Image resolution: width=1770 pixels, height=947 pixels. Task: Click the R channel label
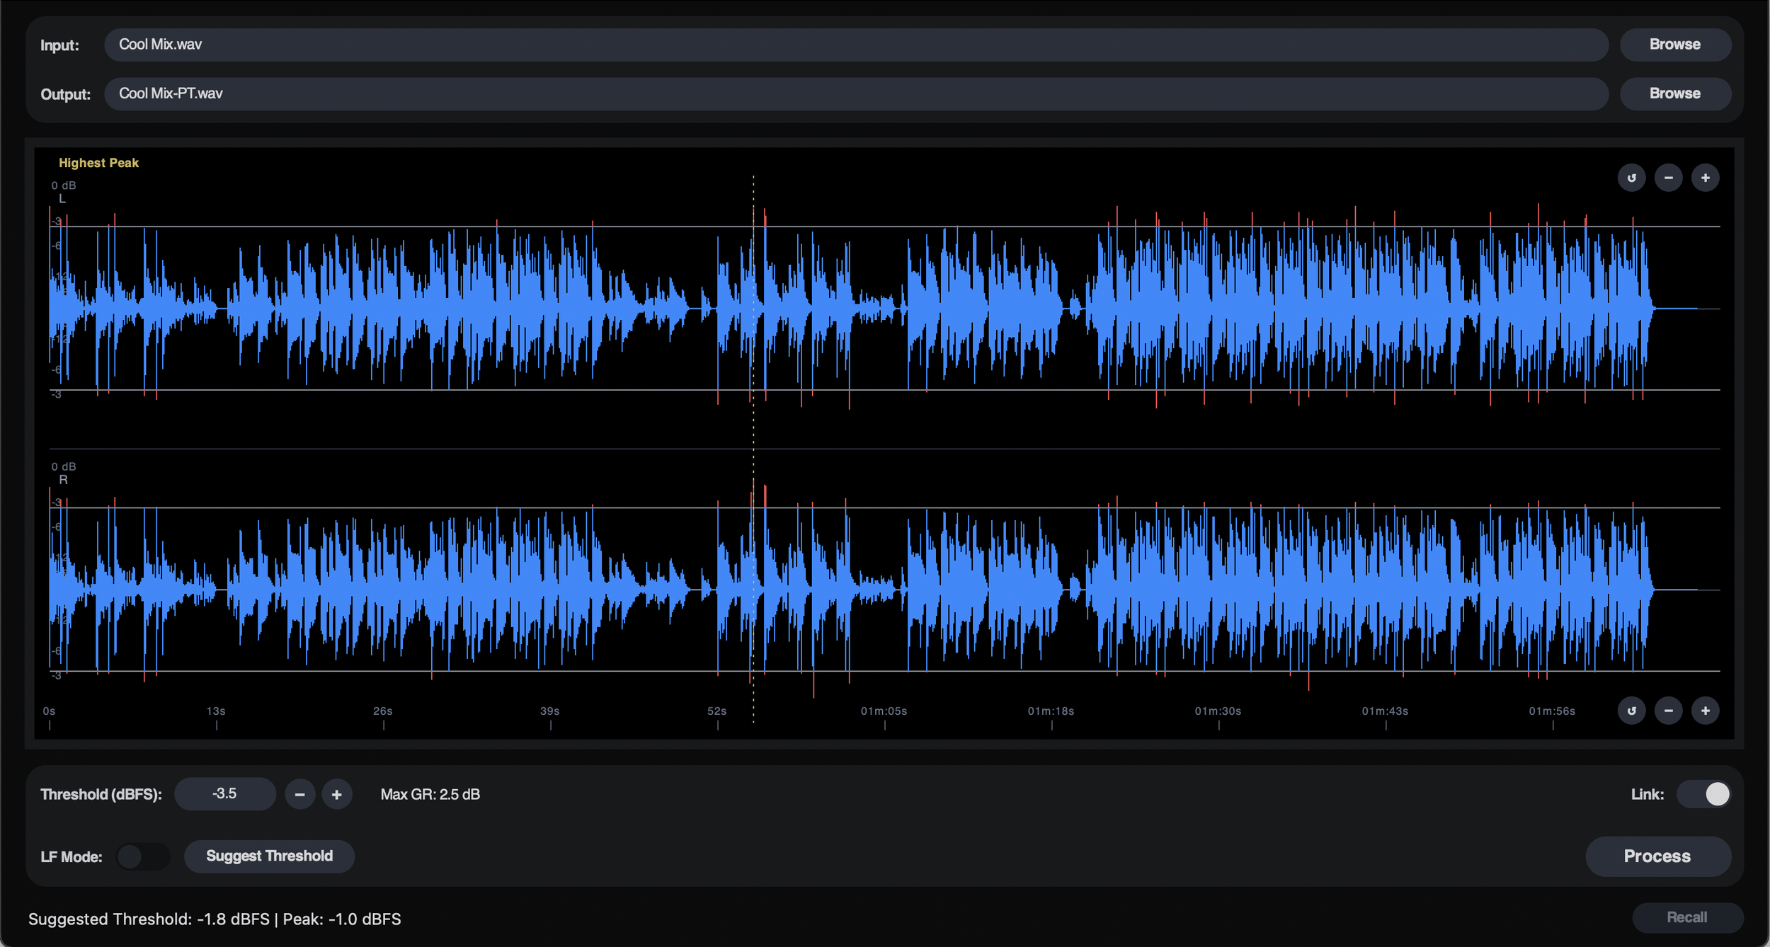pos(63,480)
